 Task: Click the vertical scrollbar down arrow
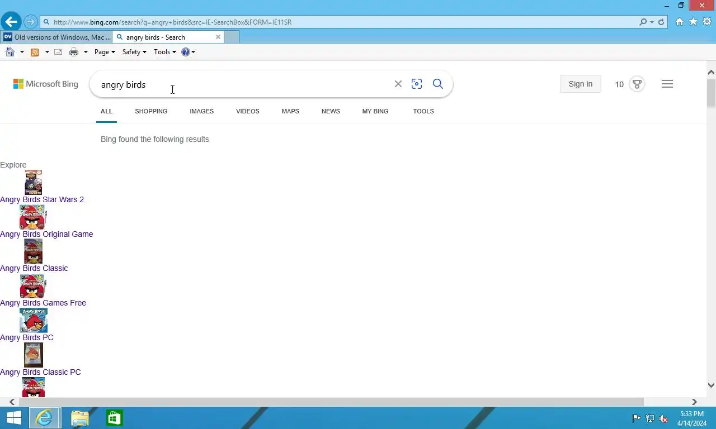(711, 385)
